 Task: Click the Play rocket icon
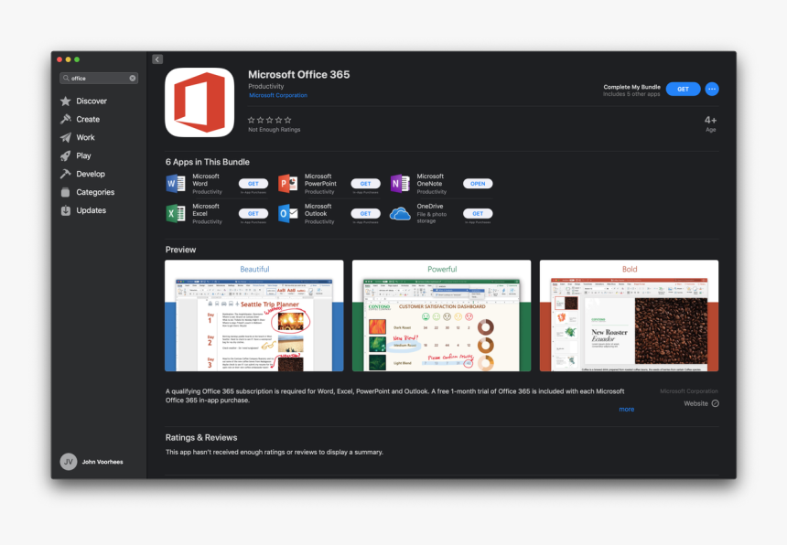click(x=65, y=156)
